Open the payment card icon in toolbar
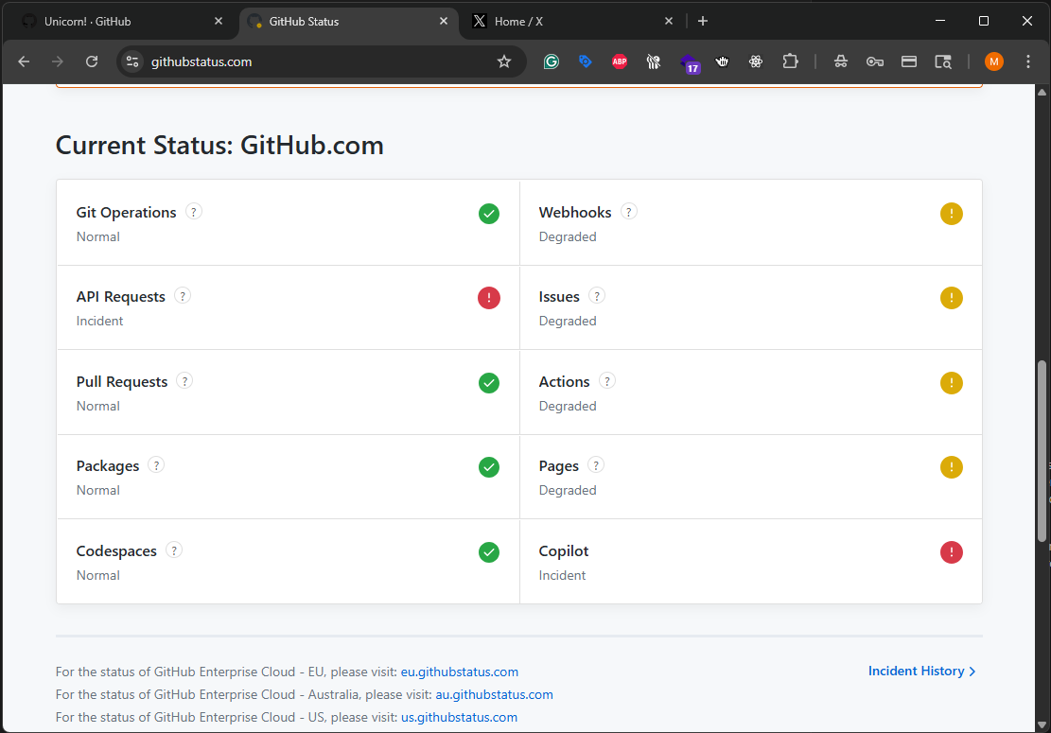1051x733 pixels. click(x=909, y=61)
